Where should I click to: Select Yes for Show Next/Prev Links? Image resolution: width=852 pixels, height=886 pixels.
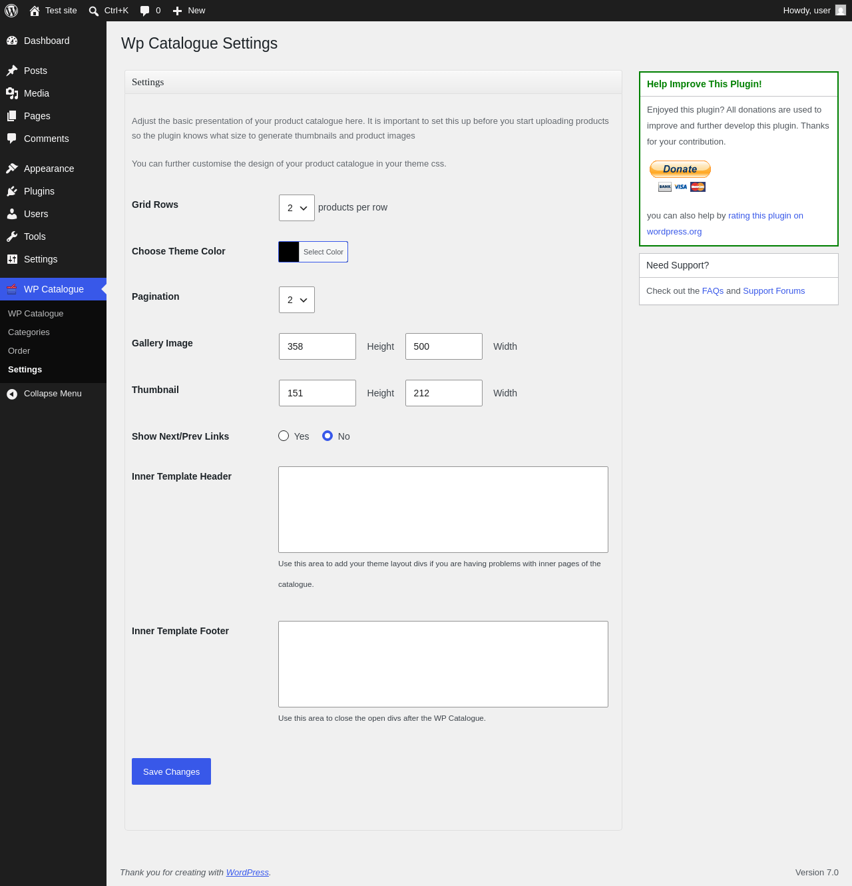click(x=284, y=436)
